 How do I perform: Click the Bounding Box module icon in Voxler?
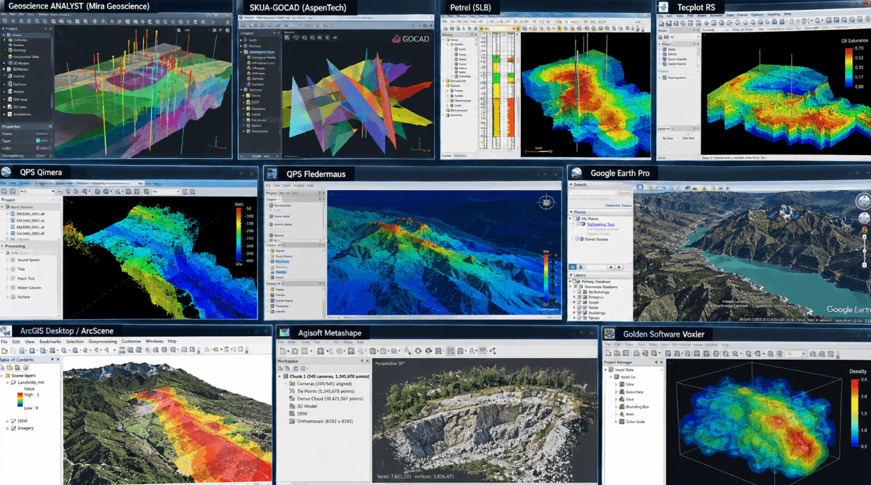pos(622,406)
